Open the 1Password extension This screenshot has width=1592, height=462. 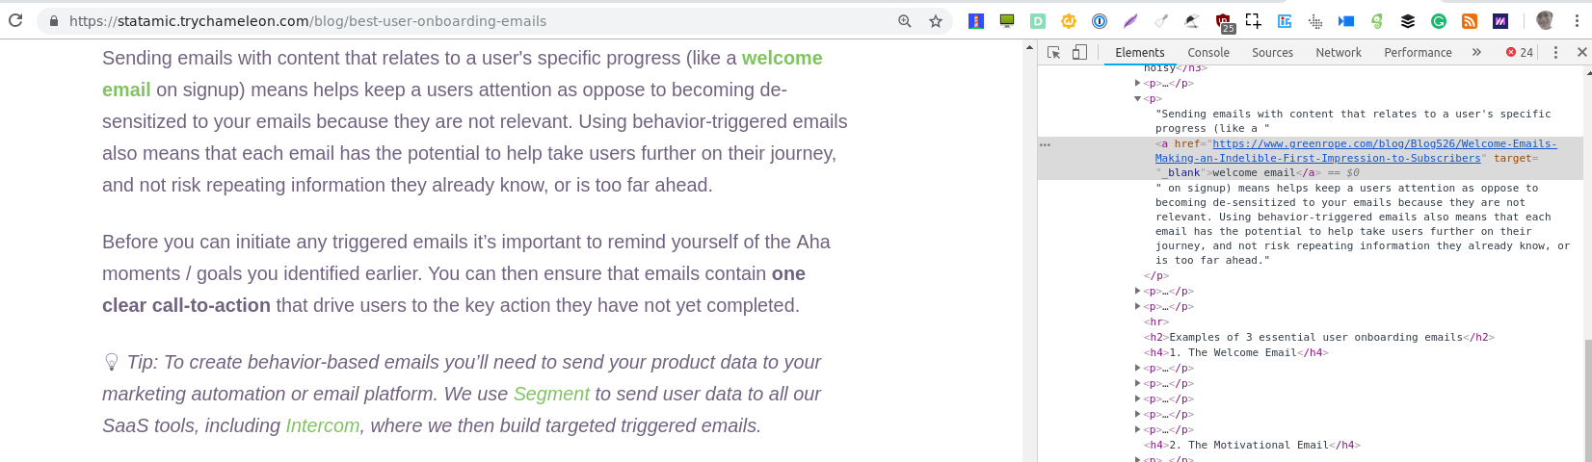[x=1100, y=21]
